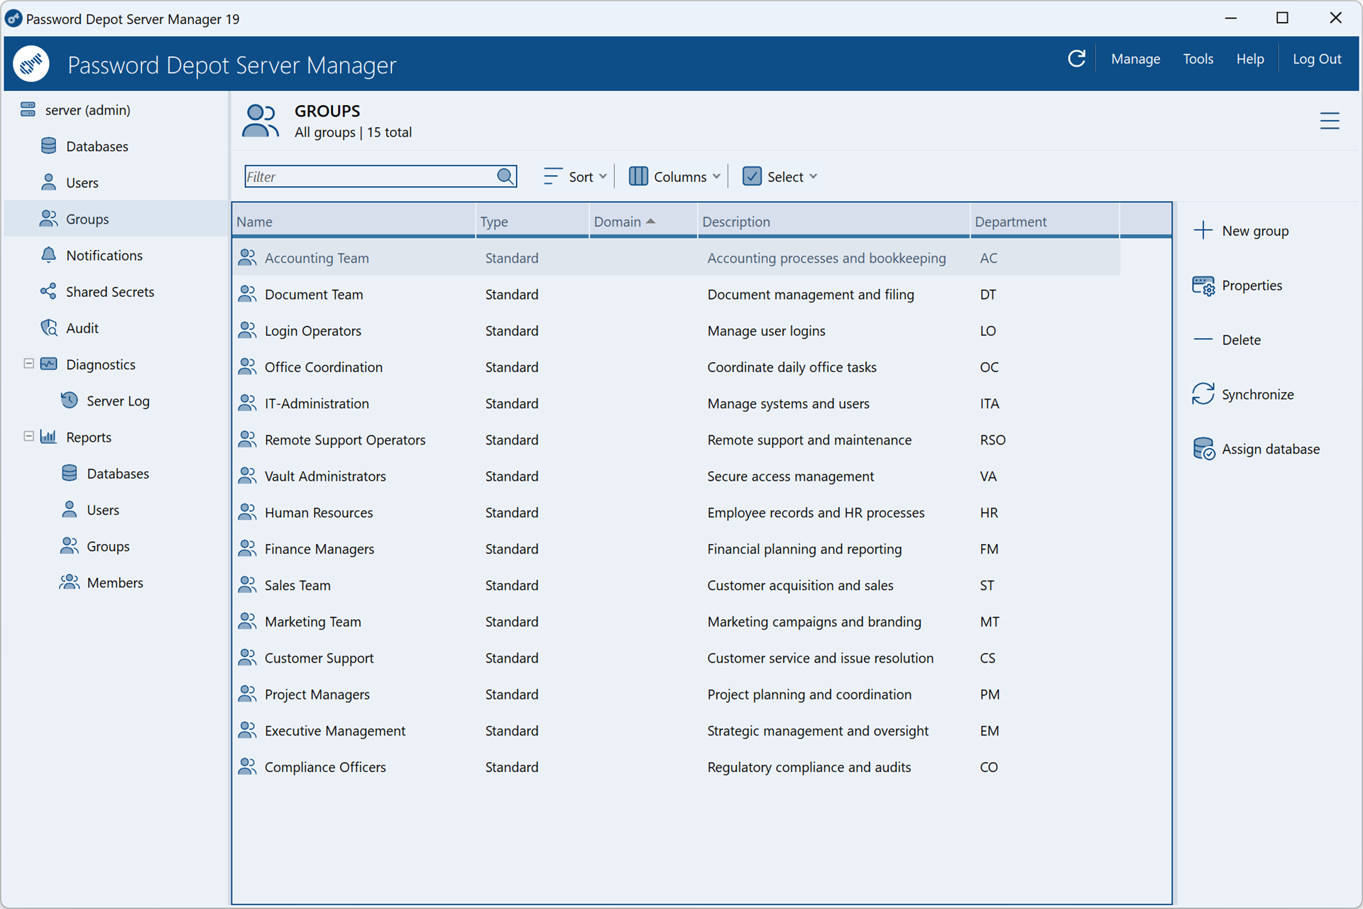Click the Delete minus icon
This screenshot has height=909, width=1363.
(x=1203, y=339)
